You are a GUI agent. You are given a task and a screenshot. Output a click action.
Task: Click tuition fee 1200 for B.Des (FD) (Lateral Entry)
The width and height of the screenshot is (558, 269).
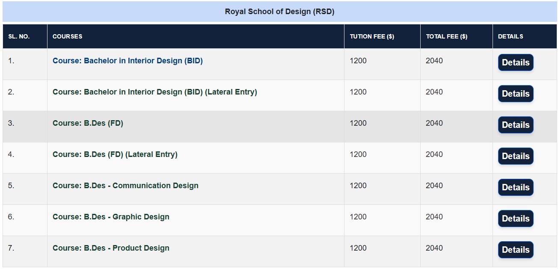[358, 154]
